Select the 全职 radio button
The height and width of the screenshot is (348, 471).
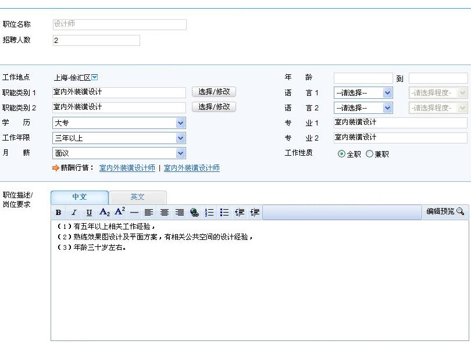pyautogui.click(x=341, y=154)
